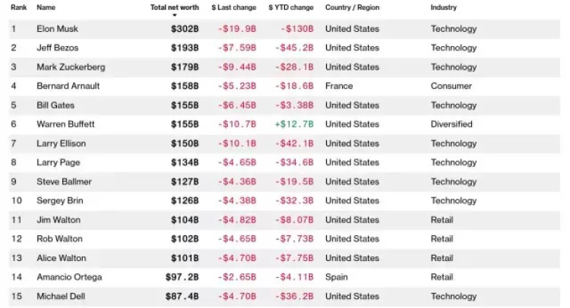
Task: Click Elon Musk's $302B net worth
Action: [x=185, y=29]
